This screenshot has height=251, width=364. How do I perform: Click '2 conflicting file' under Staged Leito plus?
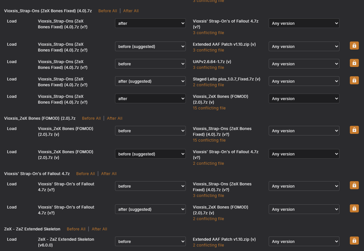(x=208, y=85)
